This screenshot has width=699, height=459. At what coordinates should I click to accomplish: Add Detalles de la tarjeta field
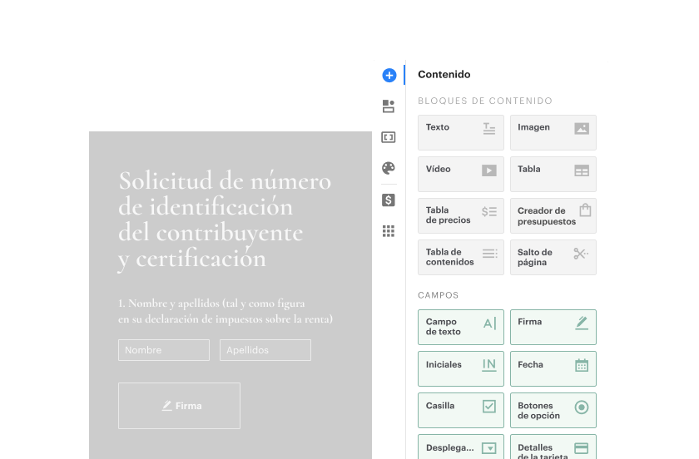[553, 447]
